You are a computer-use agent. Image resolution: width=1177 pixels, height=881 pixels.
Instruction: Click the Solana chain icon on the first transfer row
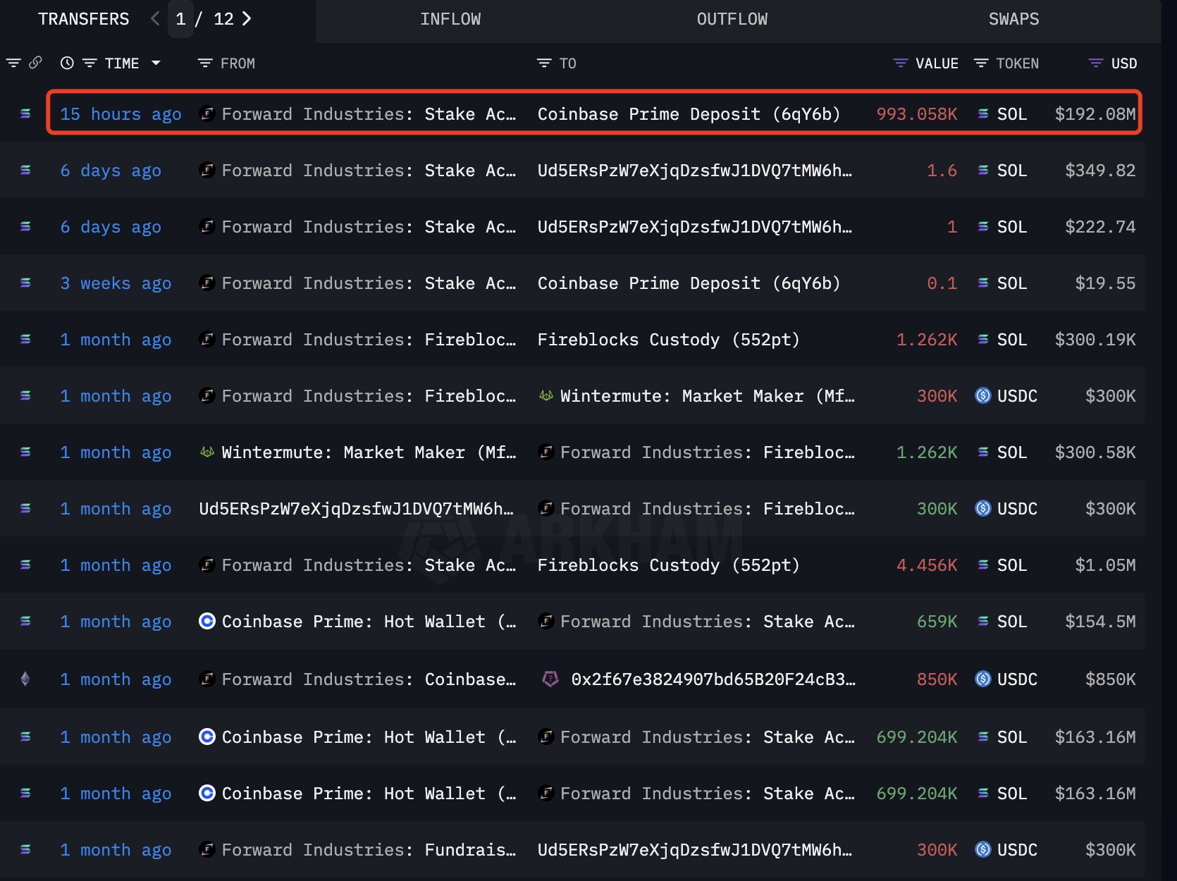(25, 113)
